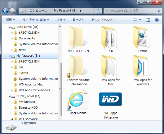Screen dimensions: 164x134
Task: Click the grayed Forward navigation arrow
Action: coord(12,11)
